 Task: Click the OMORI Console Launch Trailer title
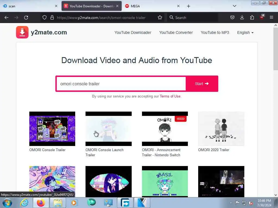click(x=105, y=152)
